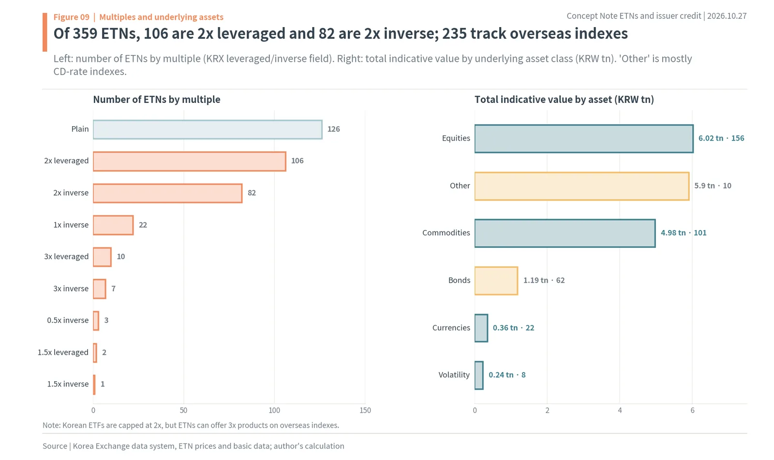Select the 2x leveraged bar
774x460 pixels.
[189, 161]
